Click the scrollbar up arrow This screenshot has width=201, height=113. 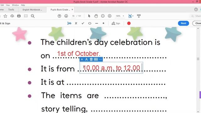198,29
